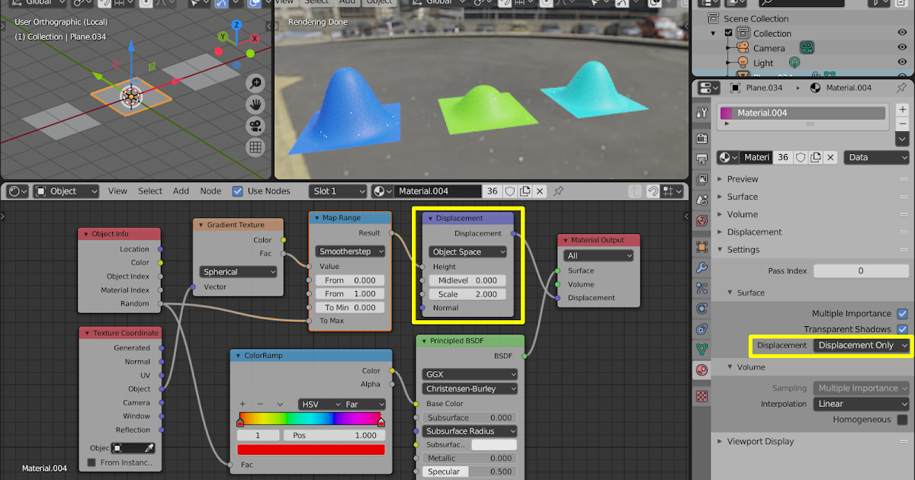Click the Node menu in the shader editor
The width and height of the screenshot is (915, 480).
[210, 191]
